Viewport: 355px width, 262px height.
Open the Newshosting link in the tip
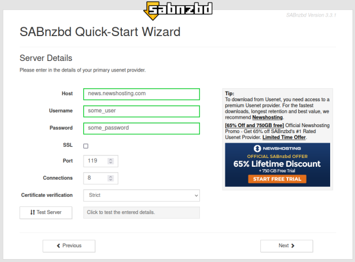pos(267,118)
